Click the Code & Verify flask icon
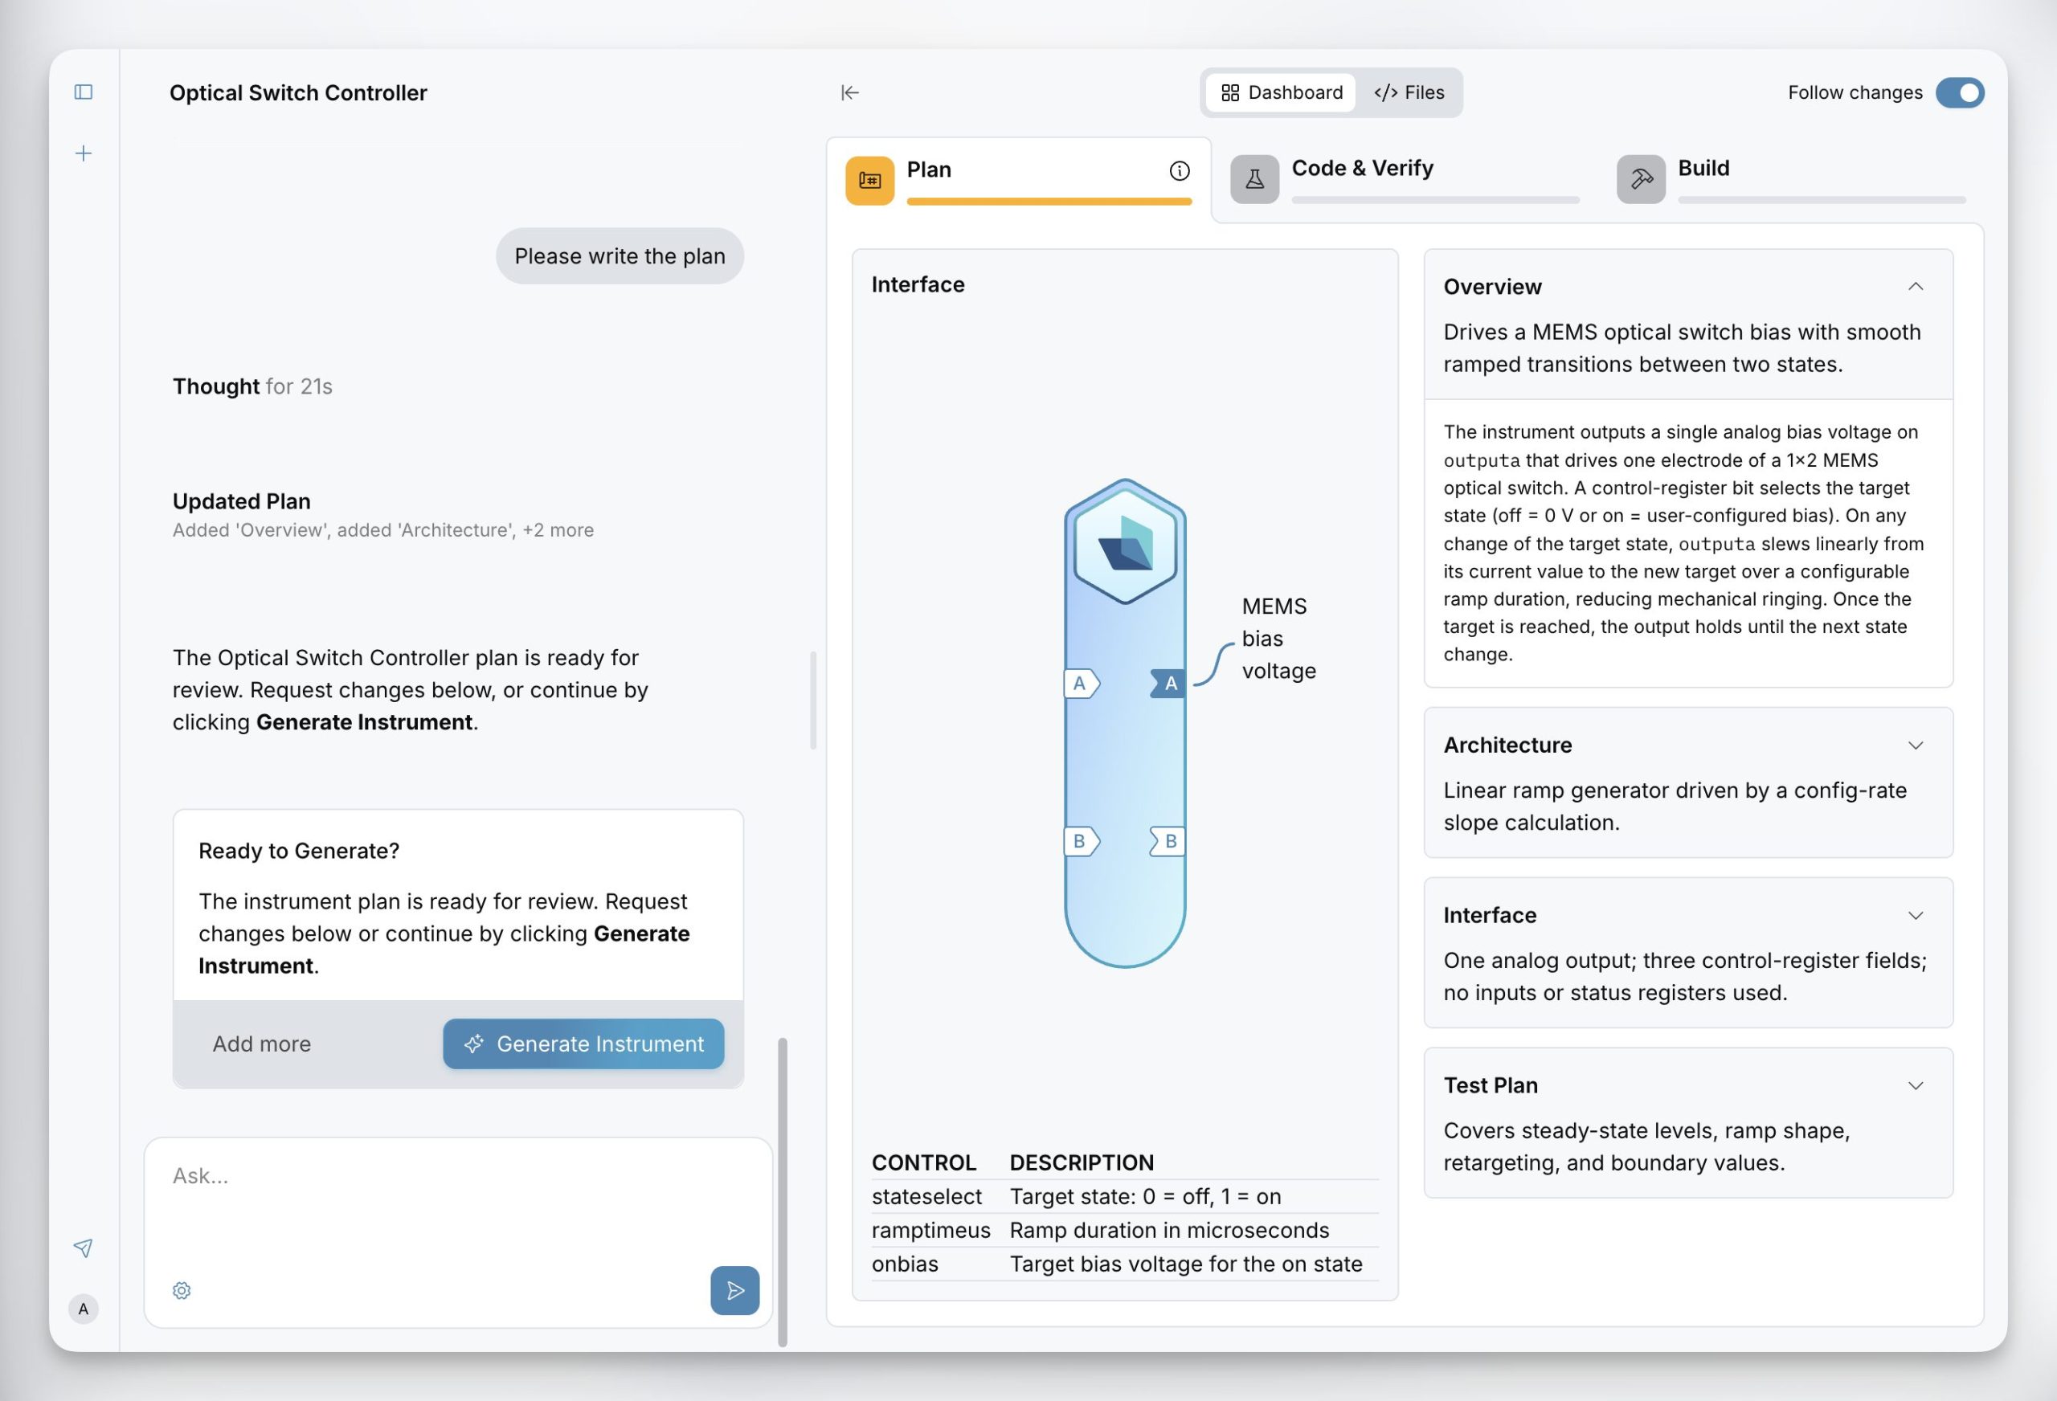 coord(1254,180)
